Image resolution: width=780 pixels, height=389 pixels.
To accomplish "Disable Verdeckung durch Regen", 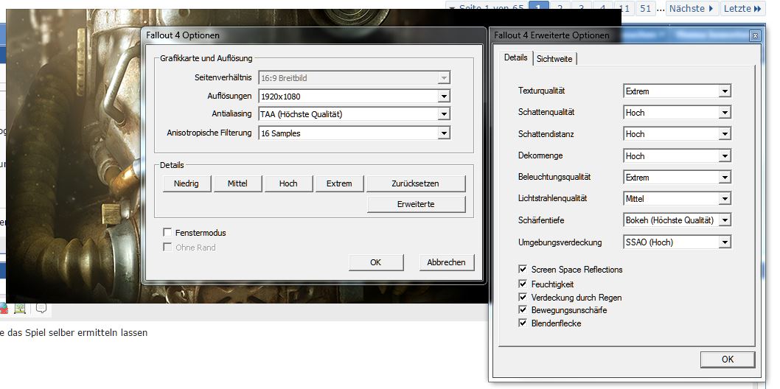I will (x=522, y=297).
